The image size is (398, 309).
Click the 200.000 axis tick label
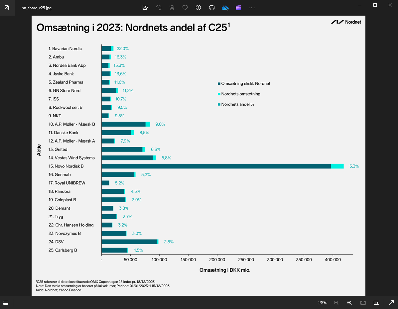(x=217, y=259)
